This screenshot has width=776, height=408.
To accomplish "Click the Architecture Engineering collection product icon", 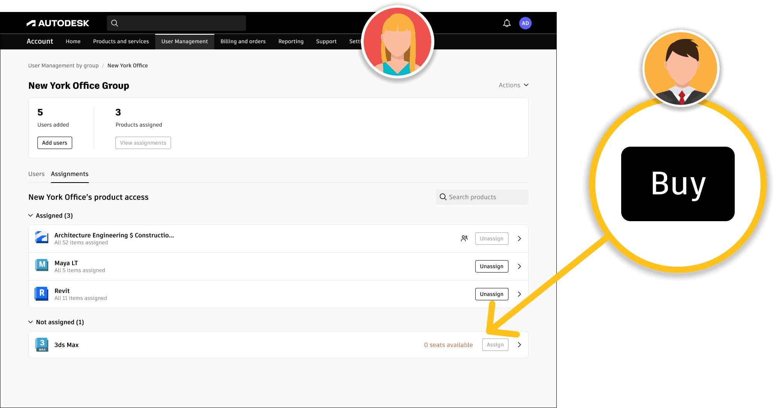I will pyautogui.click(x=42, y=237).
